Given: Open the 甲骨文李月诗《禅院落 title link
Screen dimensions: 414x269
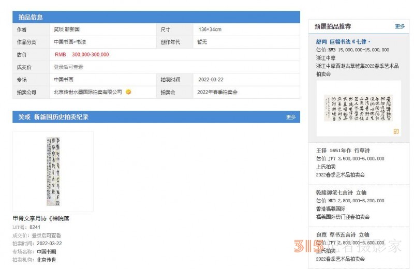Looking at the screenshot, I should [41, 219].
